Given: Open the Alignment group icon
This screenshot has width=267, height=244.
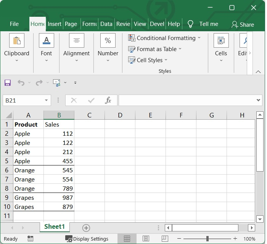Looking at the screenshot, I should click(76, 41).
